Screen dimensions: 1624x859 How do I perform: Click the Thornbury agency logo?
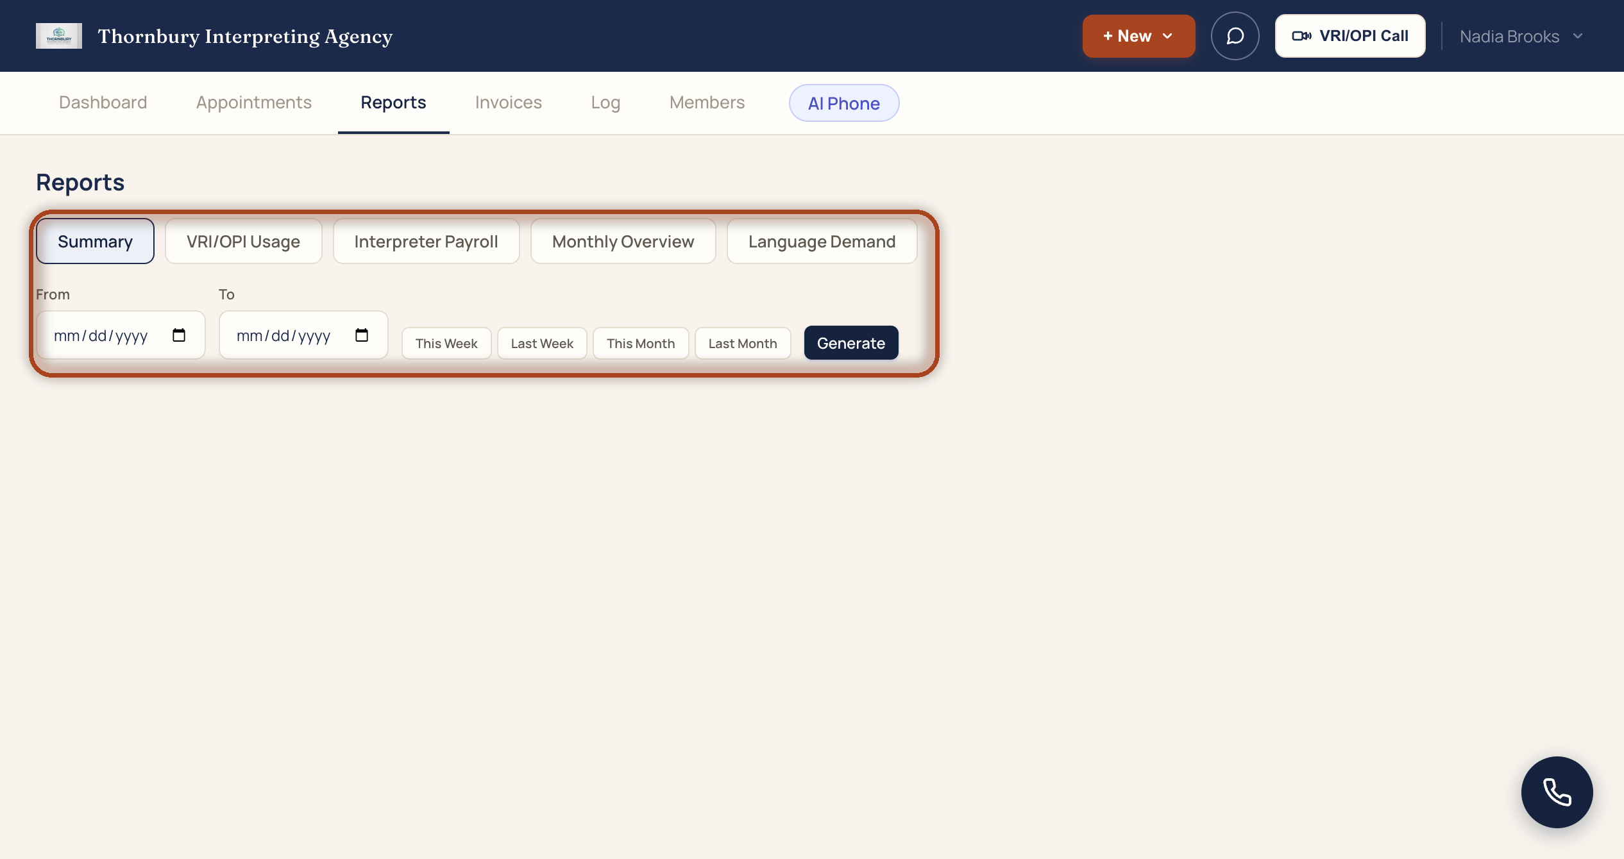tap(59, 36)
